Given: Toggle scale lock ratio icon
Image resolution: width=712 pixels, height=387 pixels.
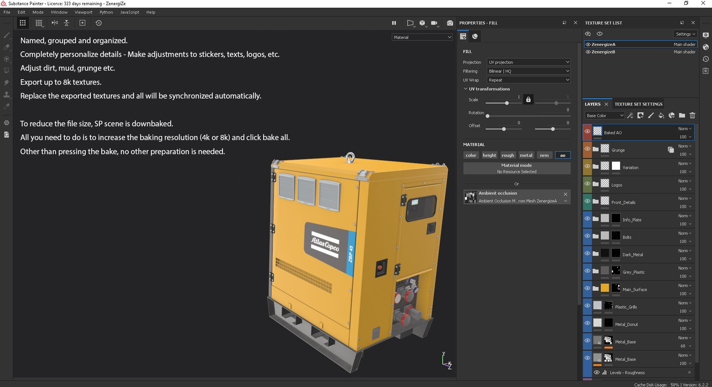Looking at the screenshot, I should pos(528,99).
